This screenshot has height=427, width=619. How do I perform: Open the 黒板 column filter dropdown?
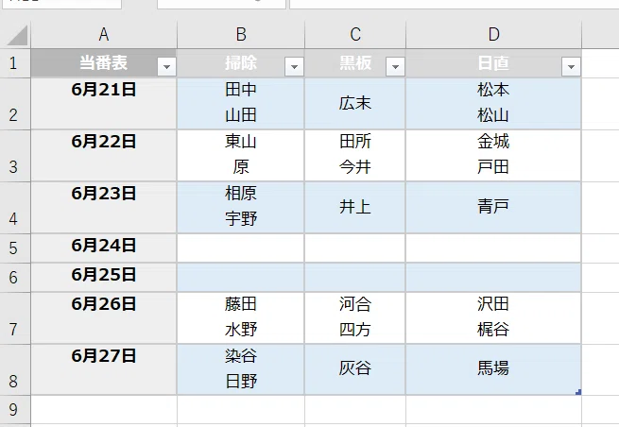point(396,67)
